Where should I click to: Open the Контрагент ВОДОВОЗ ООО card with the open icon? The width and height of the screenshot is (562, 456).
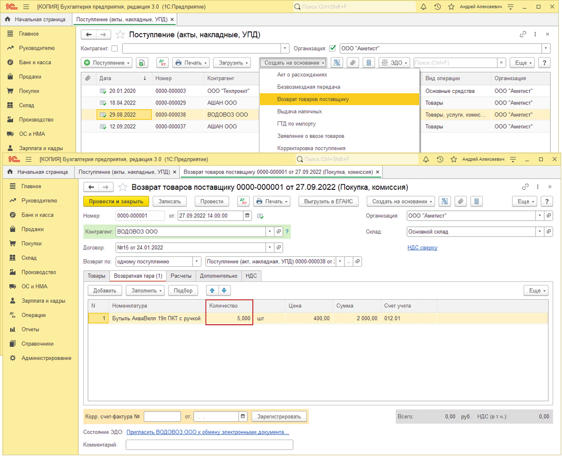tap(279, 232)
